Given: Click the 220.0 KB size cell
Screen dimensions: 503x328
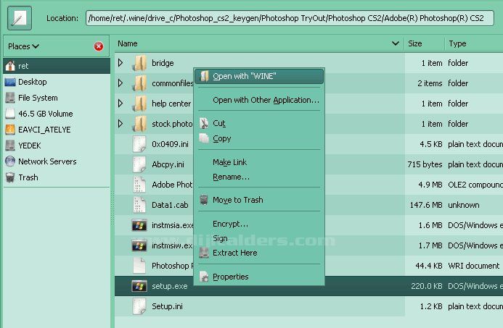Looking at the screenshot, I should 427,286.
